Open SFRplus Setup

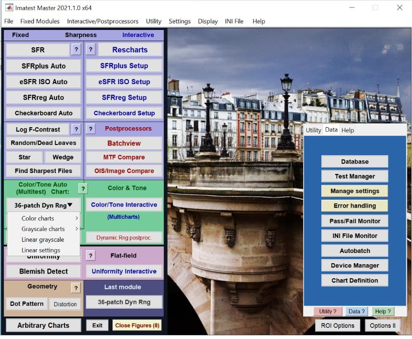(x=124, y=66)
